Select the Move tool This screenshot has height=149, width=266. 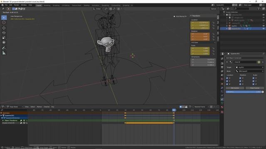point(4,28)
